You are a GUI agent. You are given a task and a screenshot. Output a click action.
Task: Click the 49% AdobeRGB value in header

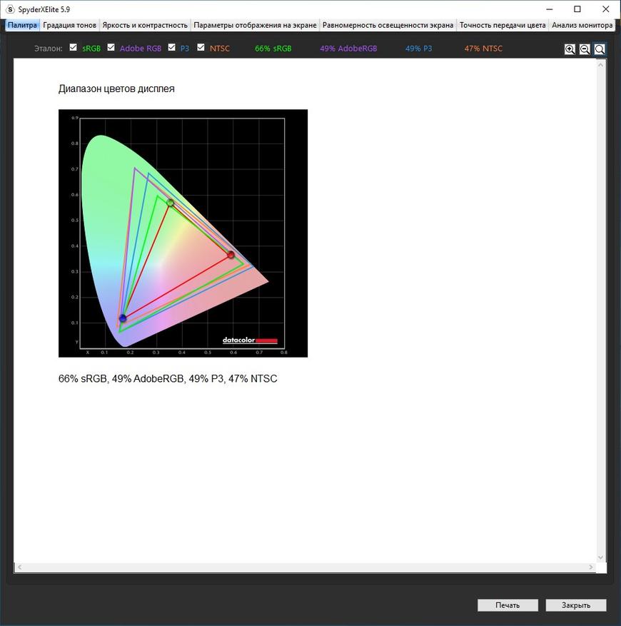click(348, 49)
